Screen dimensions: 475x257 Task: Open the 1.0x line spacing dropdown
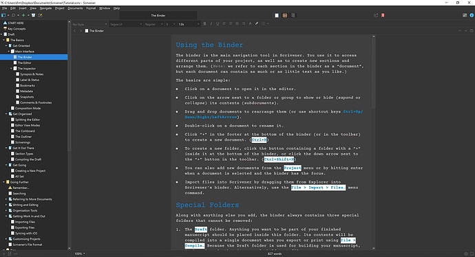[189, 24]
